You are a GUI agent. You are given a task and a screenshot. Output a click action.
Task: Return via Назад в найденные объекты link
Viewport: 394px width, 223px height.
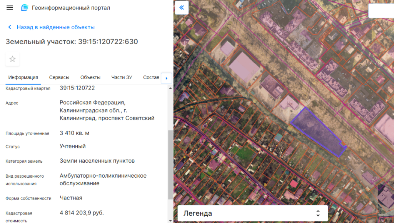point(55,27)
